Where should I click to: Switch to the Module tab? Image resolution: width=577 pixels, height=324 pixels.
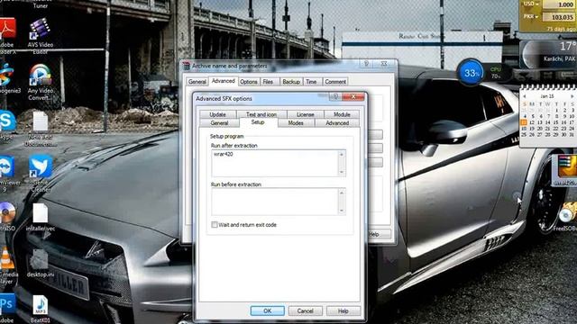(342, 114)
